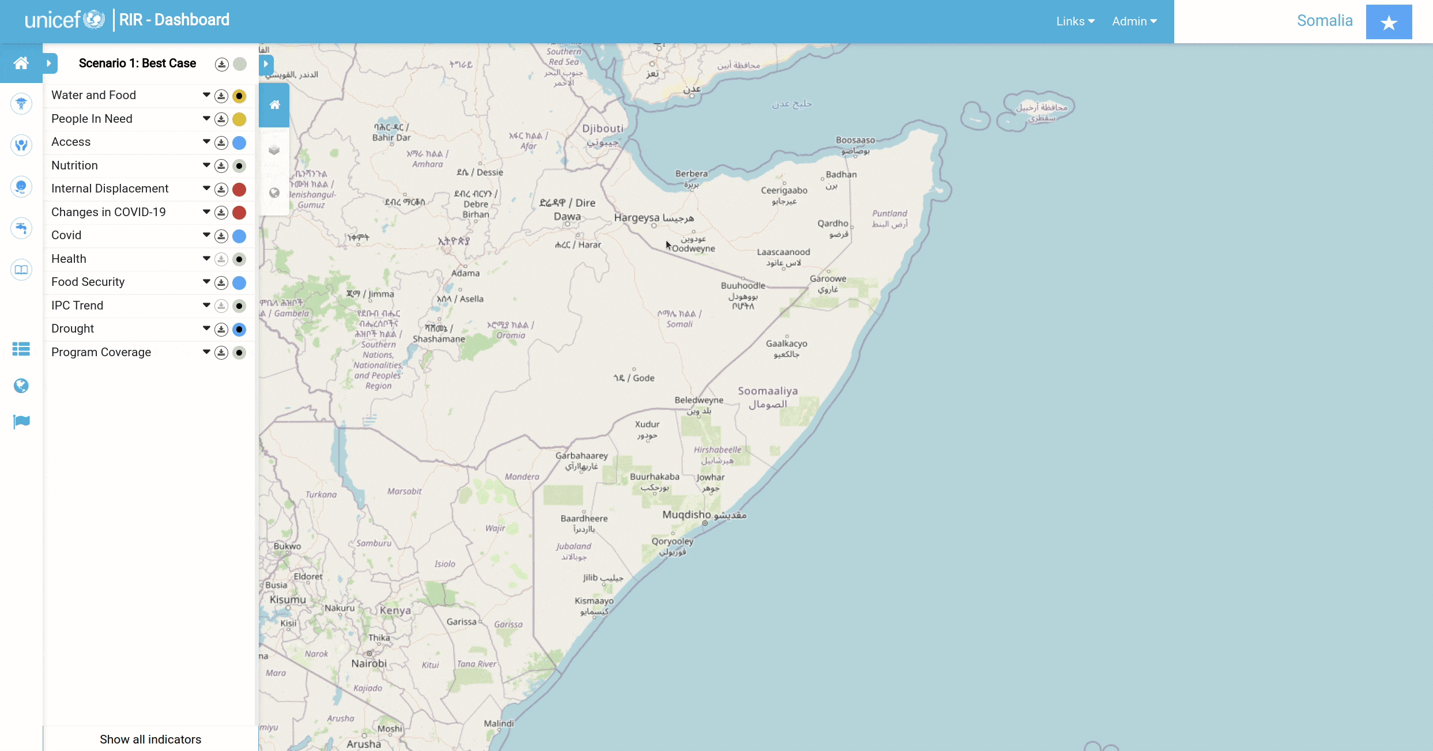Click the book/report icon in sidebar
The height and width of the screenshot is (751, 1433).
coord(21,269)
